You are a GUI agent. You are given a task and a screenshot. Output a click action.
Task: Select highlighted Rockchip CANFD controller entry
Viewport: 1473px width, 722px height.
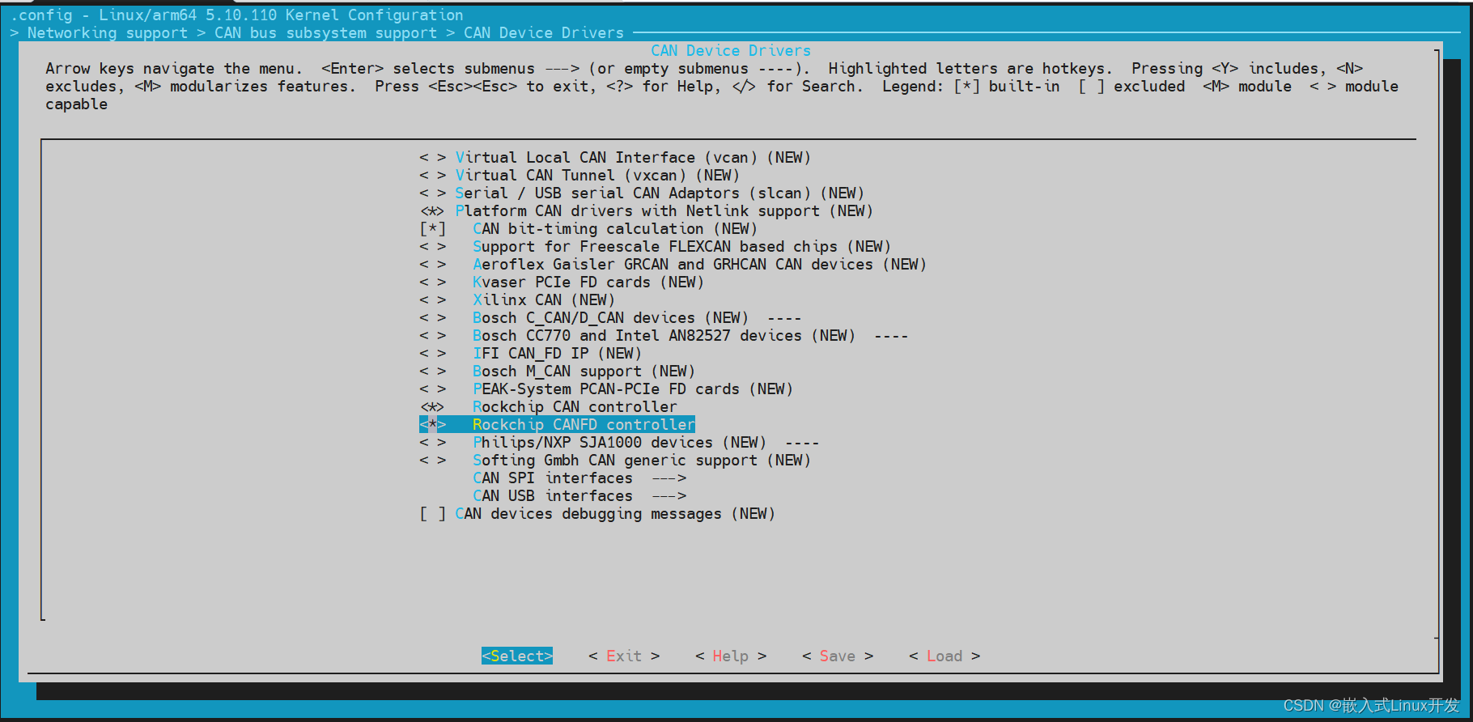click(558, 425)
